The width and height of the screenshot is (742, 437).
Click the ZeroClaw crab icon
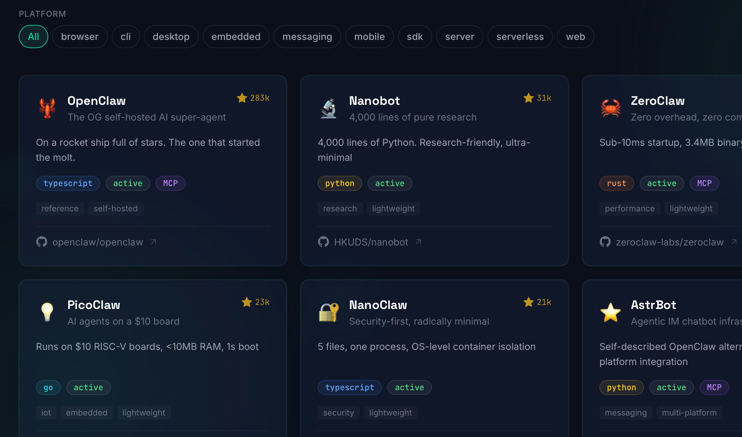tap(610, 108)
